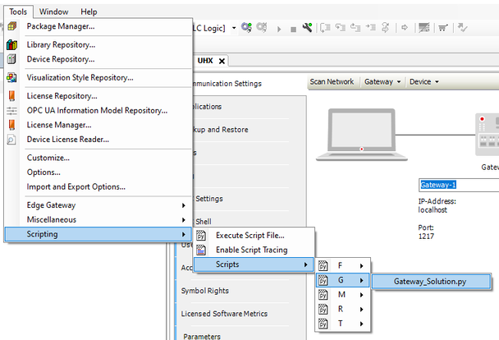Viewport: 499px width, 340px height.
Task: Click the Device Repository icon
Action: tap(11, 60)
